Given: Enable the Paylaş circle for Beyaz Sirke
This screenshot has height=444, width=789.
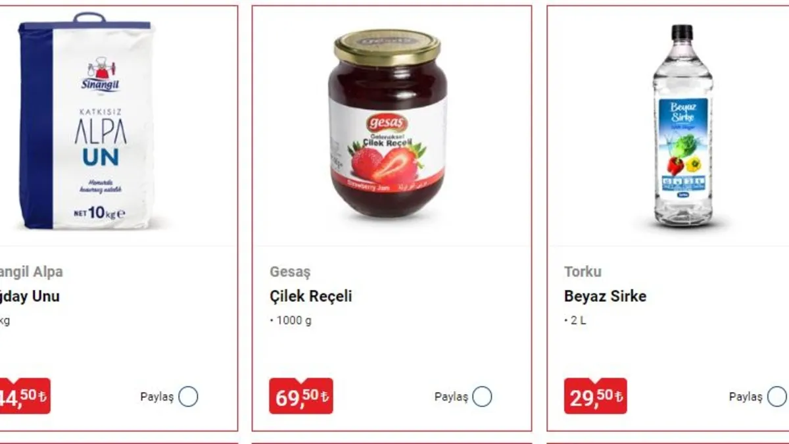Looking at the screenshot, I should 777,397.
